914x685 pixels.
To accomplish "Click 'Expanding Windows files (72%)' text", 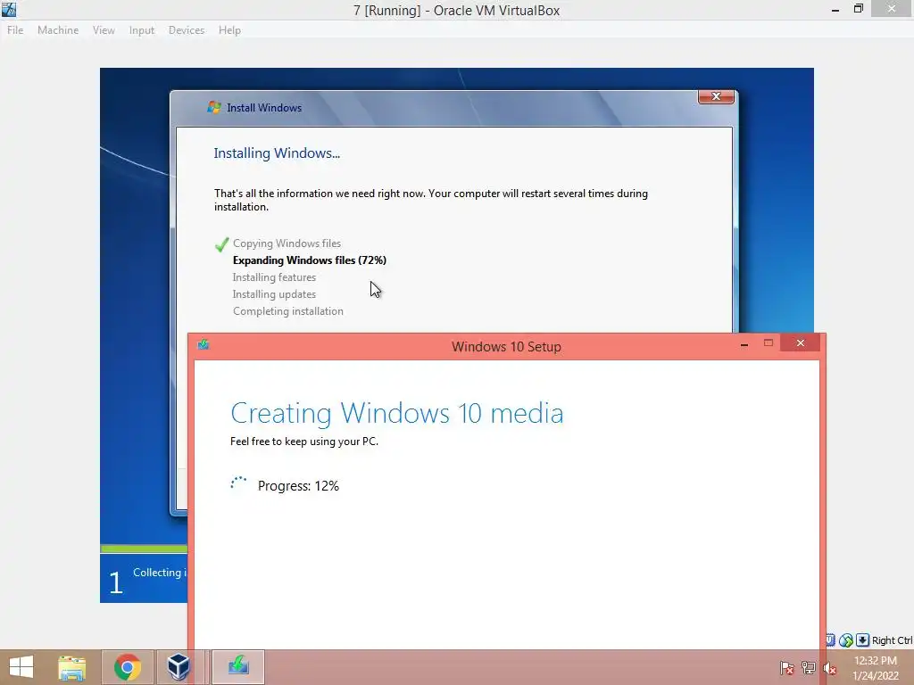I will click(x=310, y=260).
